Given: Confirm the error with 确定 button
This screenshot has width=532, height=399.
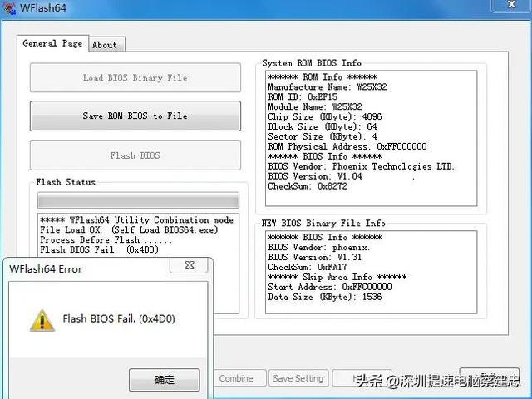Looking at the screenshot, I should (x=165, y=380).
